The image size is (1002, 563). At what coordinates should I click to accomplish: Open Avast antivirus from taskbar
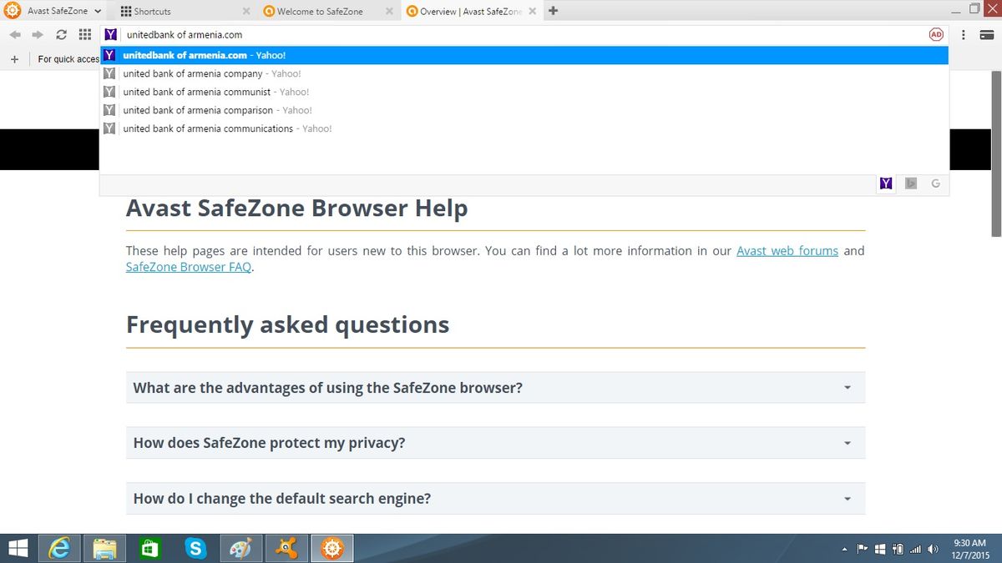point(286,548)
